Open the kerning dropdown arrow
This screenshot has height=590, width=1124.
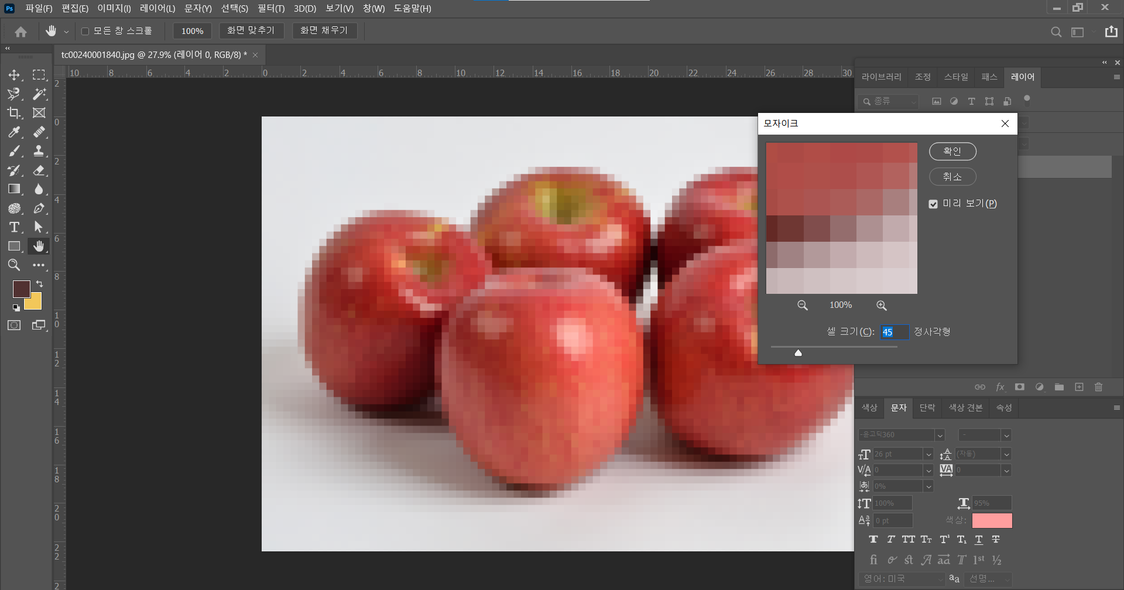point(928,470)
